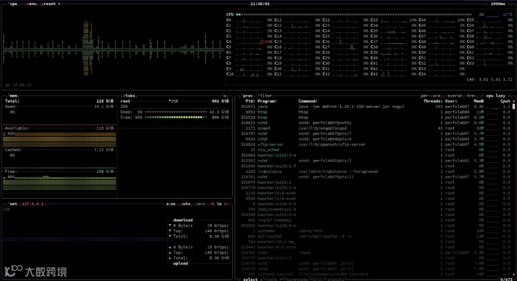
Task: Click the minus to decrease 2000ms update interval
Action: coord(488,4)
